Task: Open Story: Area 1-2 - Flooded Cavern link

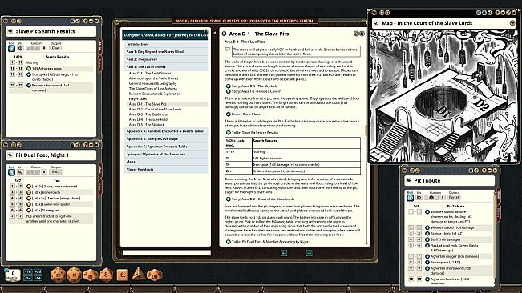Action: [x=229, y=91]
